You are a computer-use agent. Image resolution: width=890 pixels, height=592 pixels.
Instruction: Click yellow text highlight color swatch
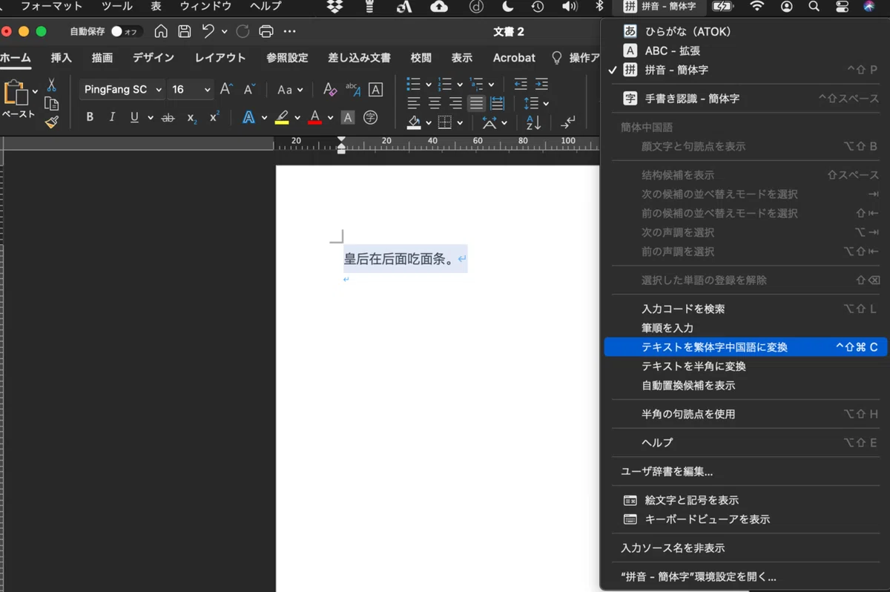coord(282,117)
